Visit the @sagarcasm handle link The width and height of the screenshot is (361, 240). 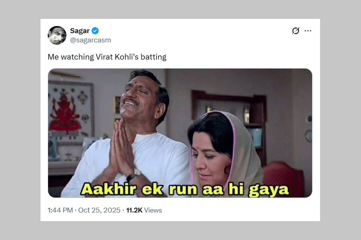coord(91,40)
